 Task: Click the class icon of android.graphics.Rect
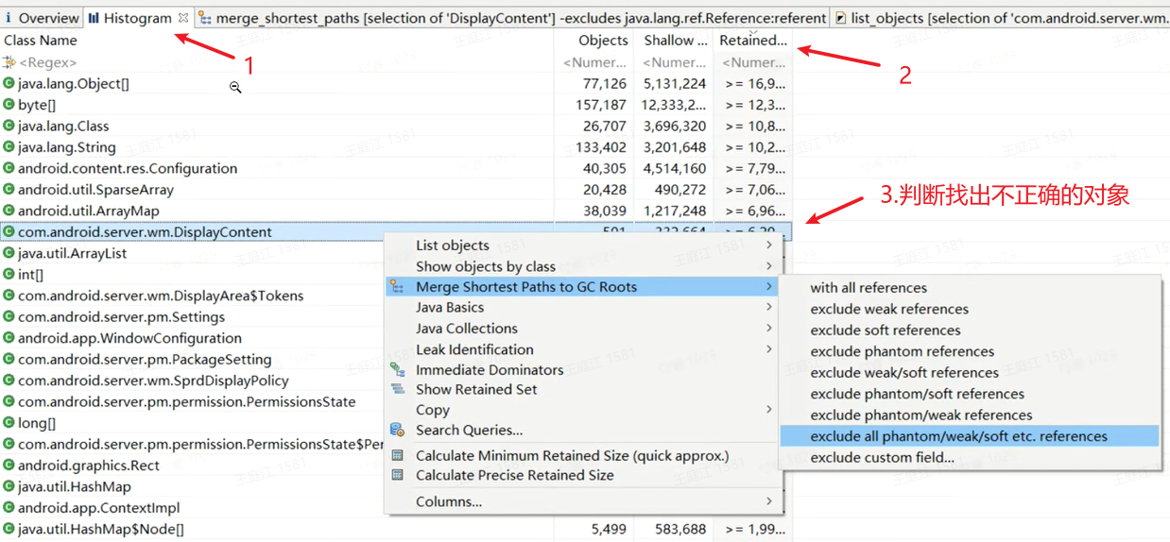click(x=9, y=466)
